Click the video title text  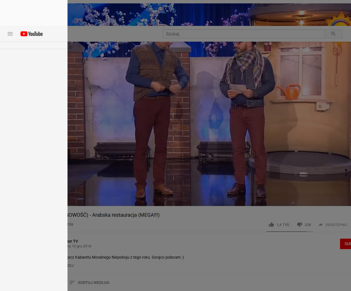coord(114,215)
